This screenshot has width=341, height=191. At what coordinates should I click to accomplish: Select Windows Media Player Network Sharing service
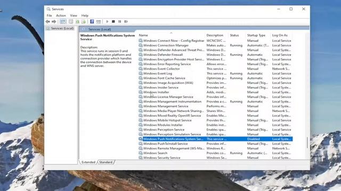215,111
